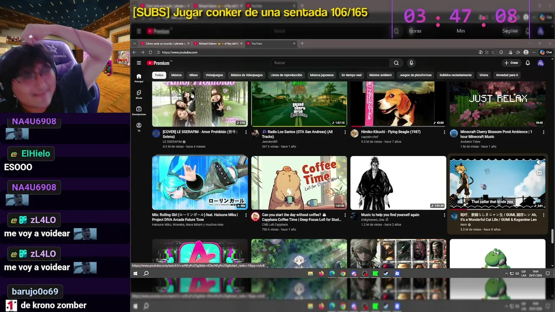
Task: Select the Subidos recientemente chip
Action: [x=455, y=75]
